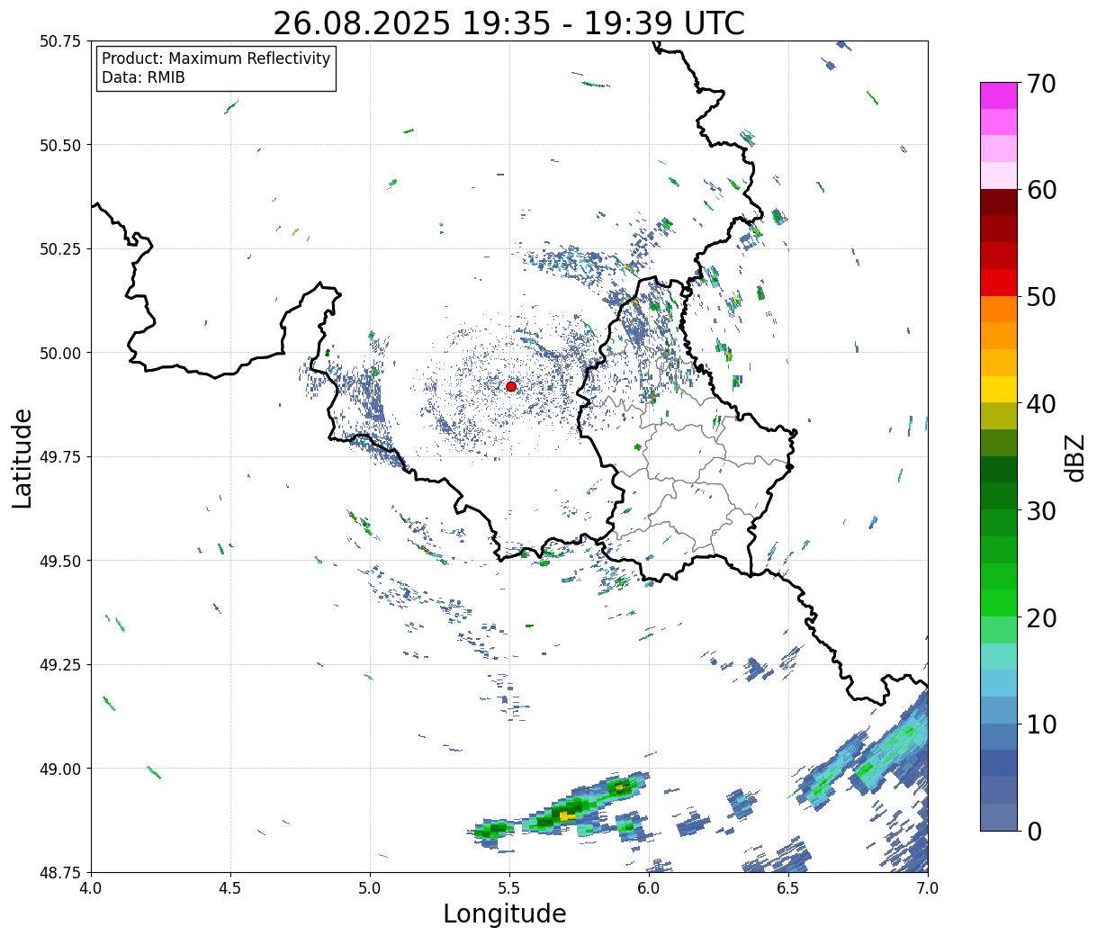Click the 10 tick label on colorbar
The image size is (1097, 936).
(x=1041, y=724)
